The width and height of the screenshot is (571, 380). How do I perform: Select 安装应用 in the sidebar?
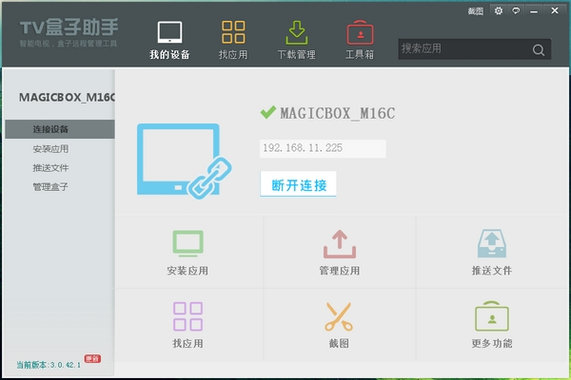[50, 149]
